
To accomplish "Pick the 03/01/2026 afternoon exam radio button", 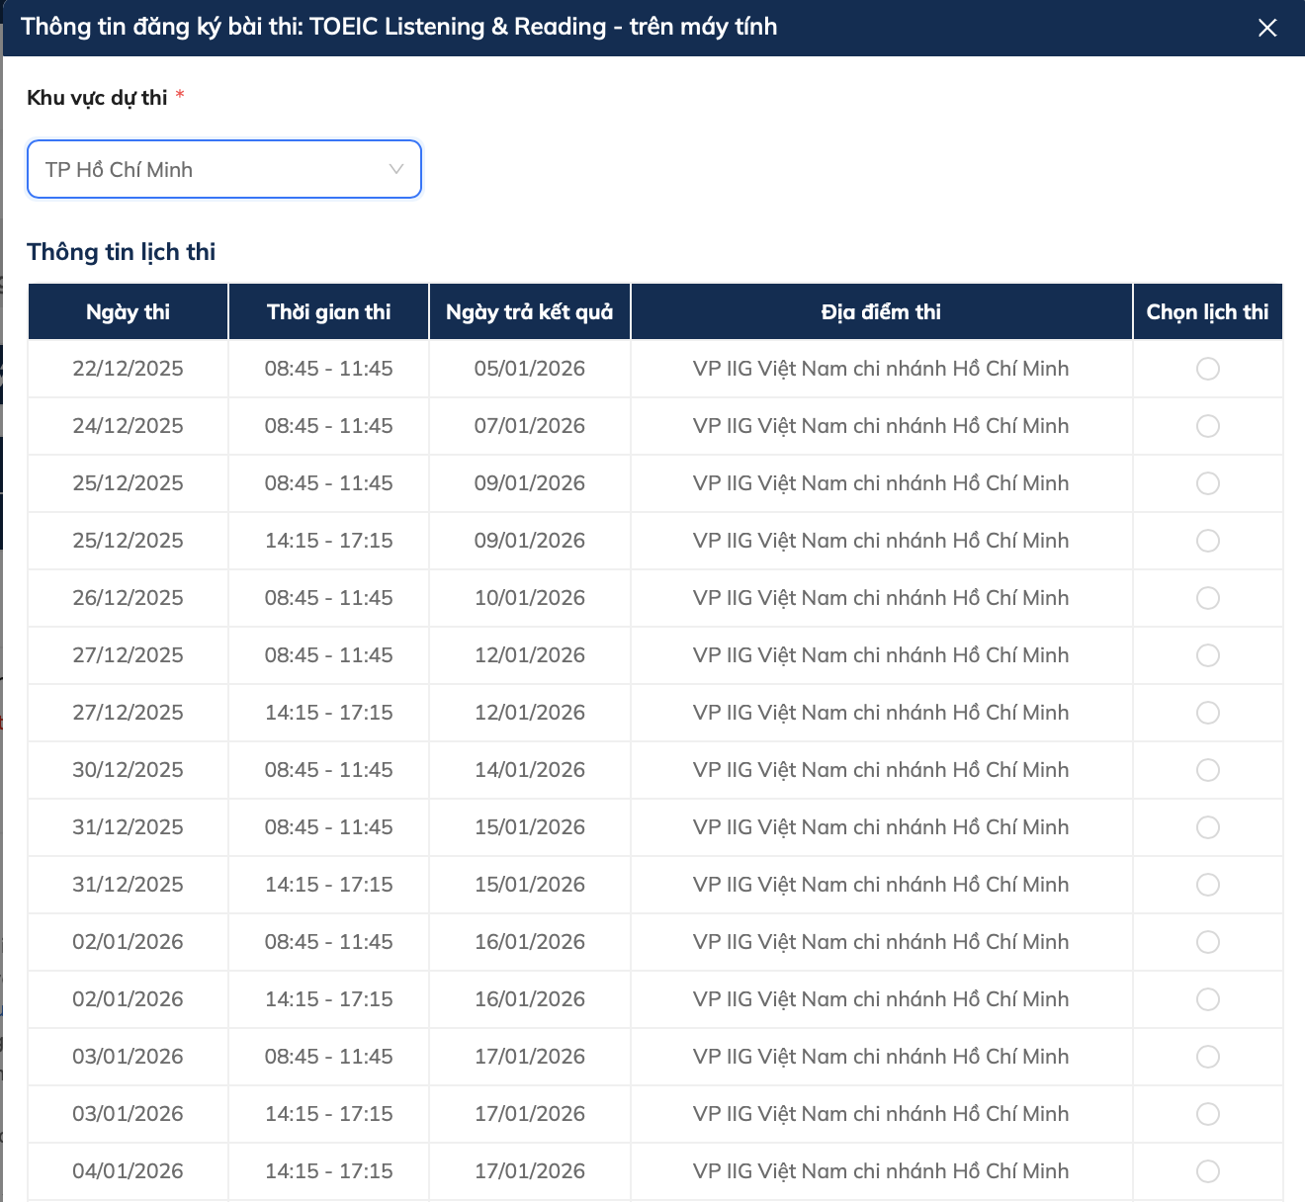I will [1207, 1114].
